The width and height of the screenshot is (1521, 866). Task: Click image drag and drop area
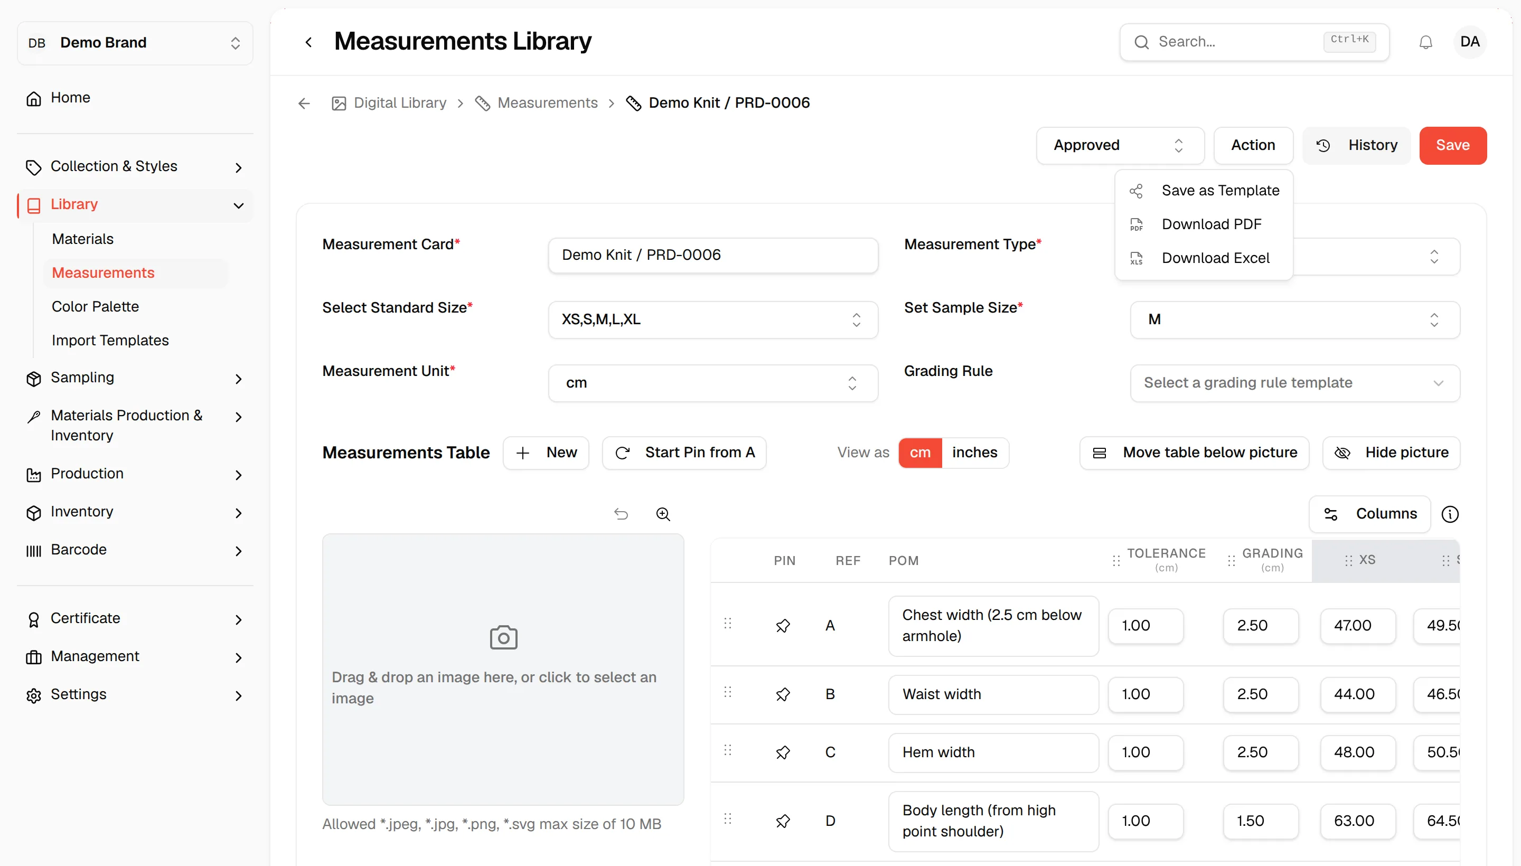[x=503, y=669]
